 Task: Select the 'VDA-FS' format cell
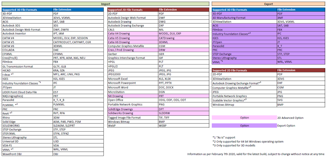(x=27, y=145)
